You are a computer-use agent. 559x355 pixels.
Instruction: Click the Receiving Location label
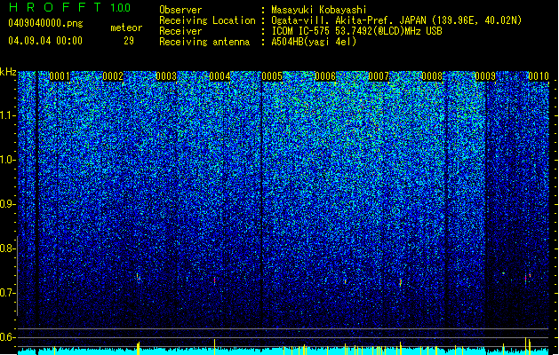(x=207, y=20)
